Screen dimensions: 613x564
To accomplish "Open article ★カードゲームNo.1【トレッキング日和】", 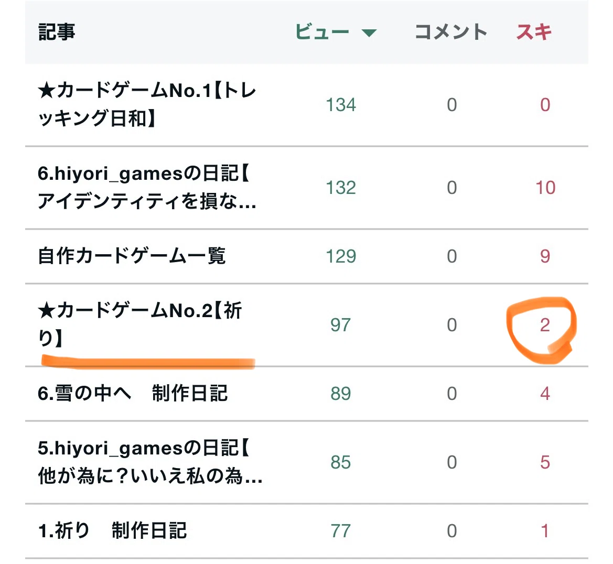I will click(x=147, y=105).
